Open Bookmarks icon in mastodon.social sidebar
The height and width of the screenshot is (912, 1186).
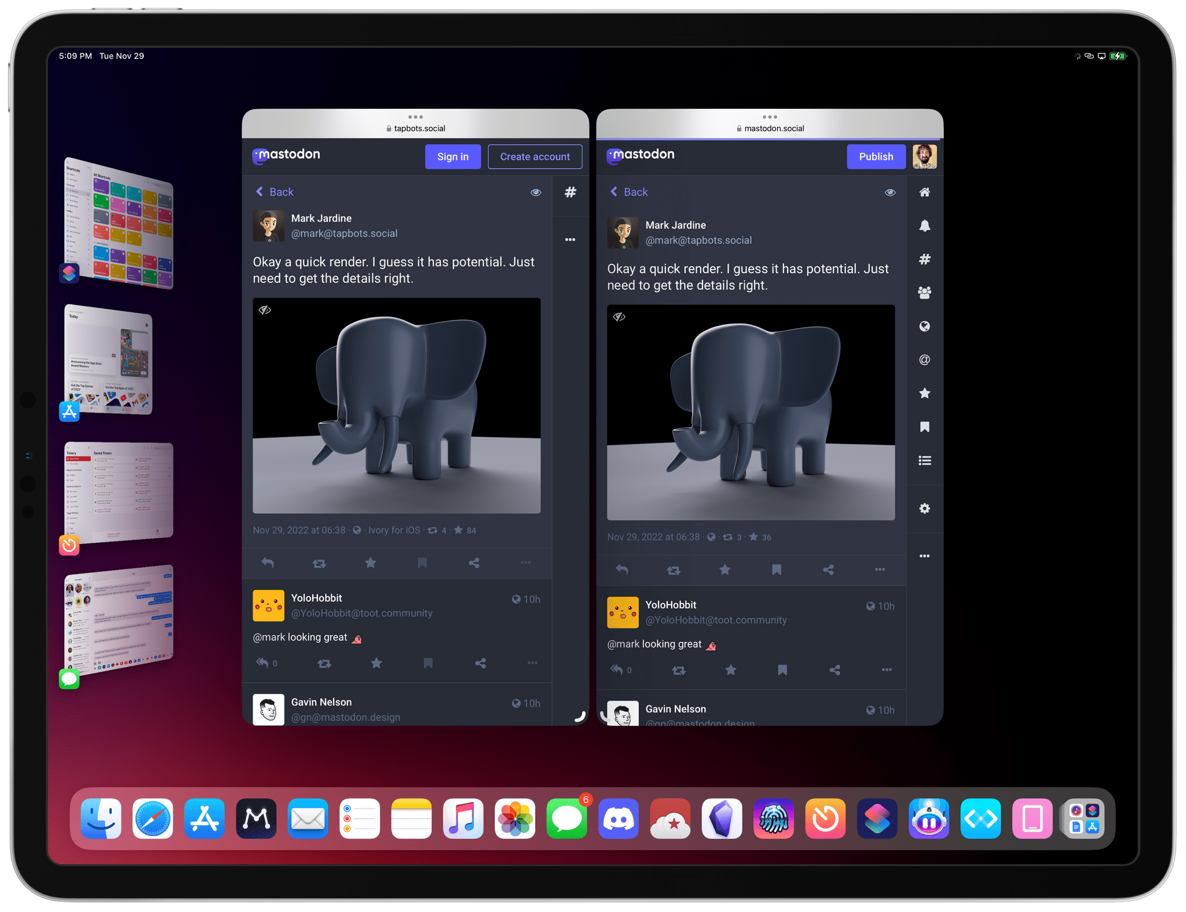(924, 427)
